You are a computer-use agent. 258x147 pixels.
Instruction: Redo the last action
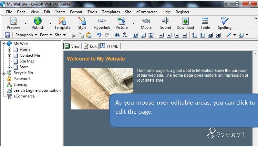tap(107, 35)
